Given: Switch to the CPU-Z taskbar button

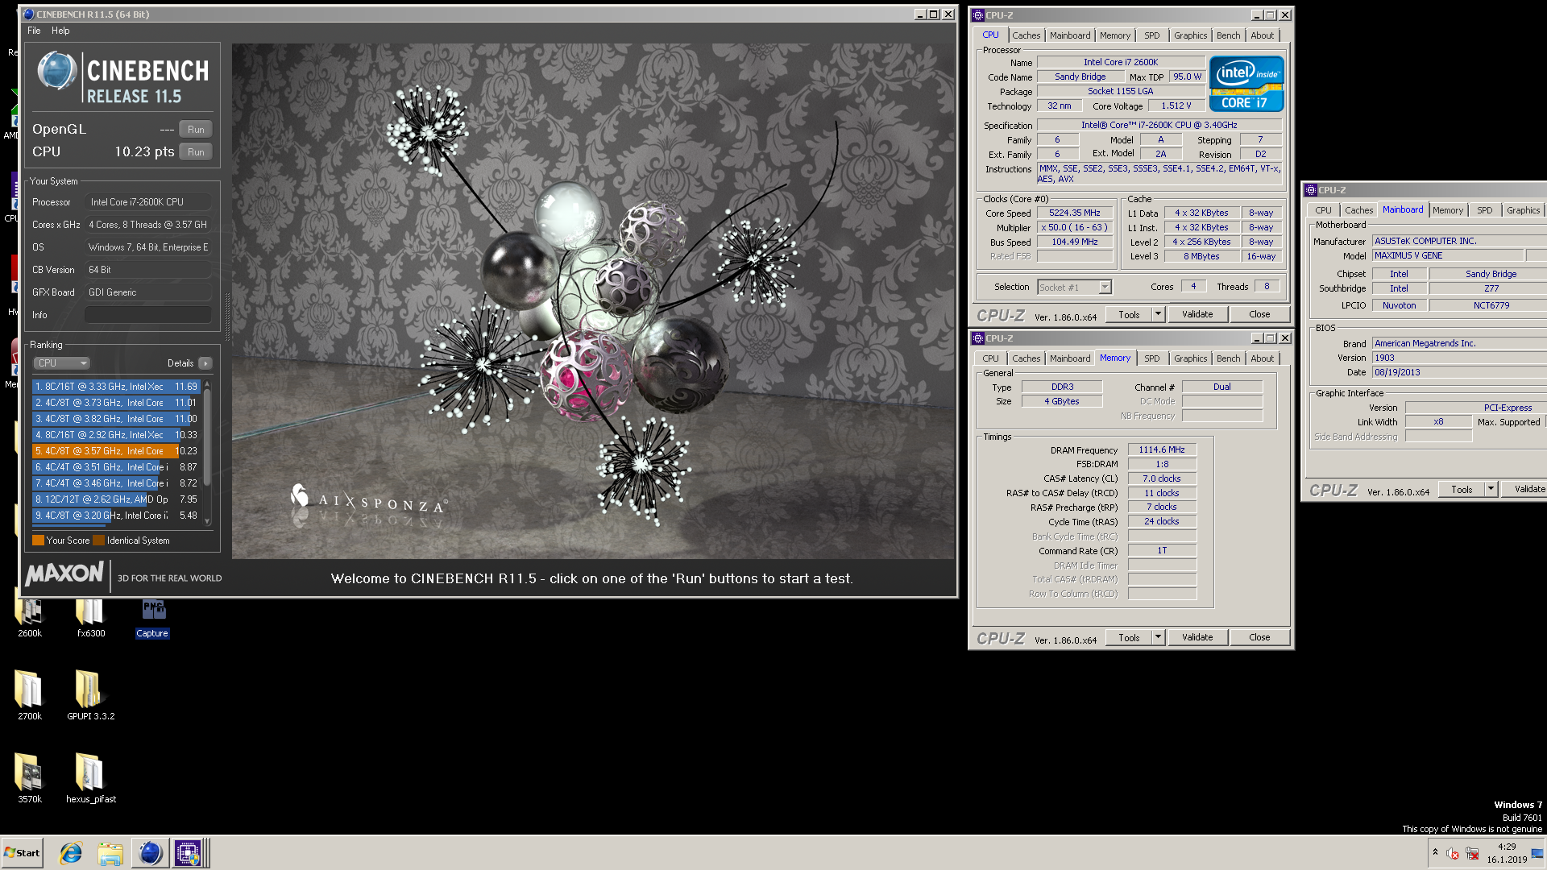Looking at the screenshot, I should [x=189, y=853].
